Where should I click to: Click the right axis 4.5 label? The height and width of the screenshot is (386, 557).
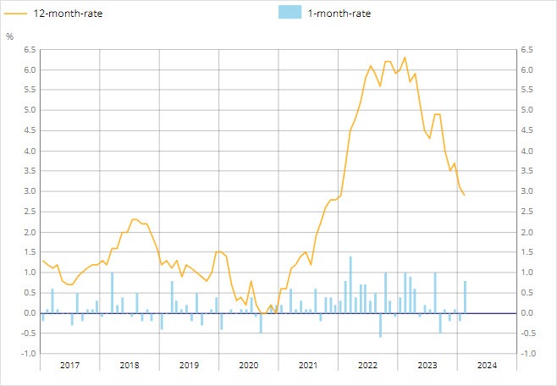point(527,130)
